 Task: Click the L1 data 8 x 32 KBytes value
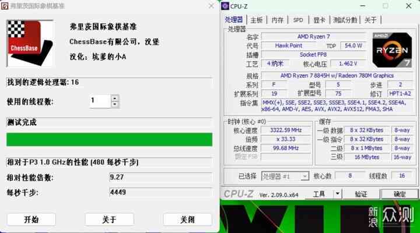tap(366, 130)
